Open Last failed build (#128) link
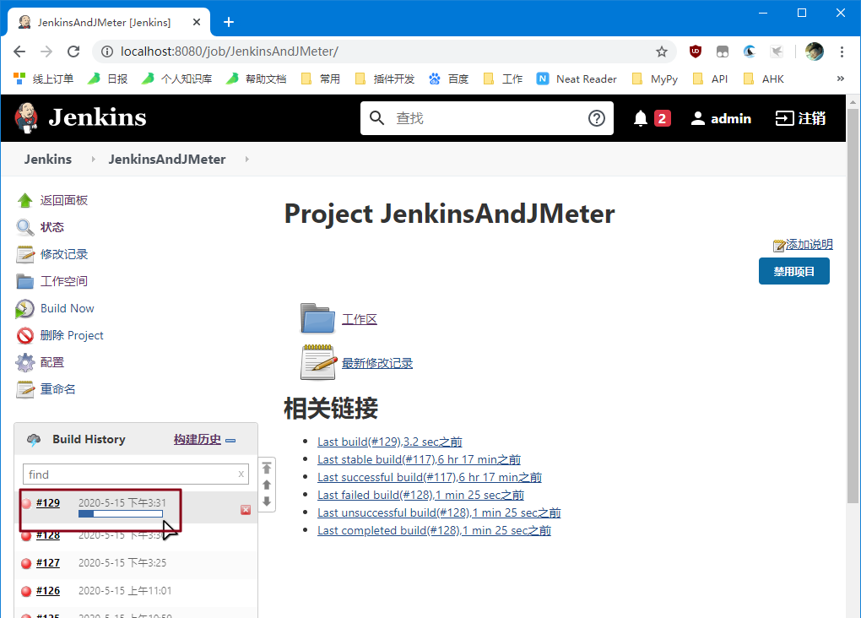The image size is (861, 618). tap(420, 495)
